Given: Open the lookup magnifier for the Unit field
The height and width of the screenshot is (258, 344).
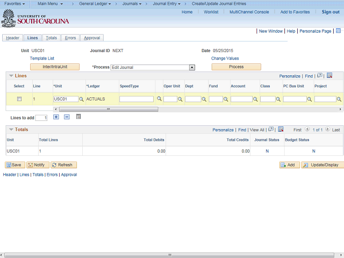Looking at the screenshot, I should coord(81,99).
